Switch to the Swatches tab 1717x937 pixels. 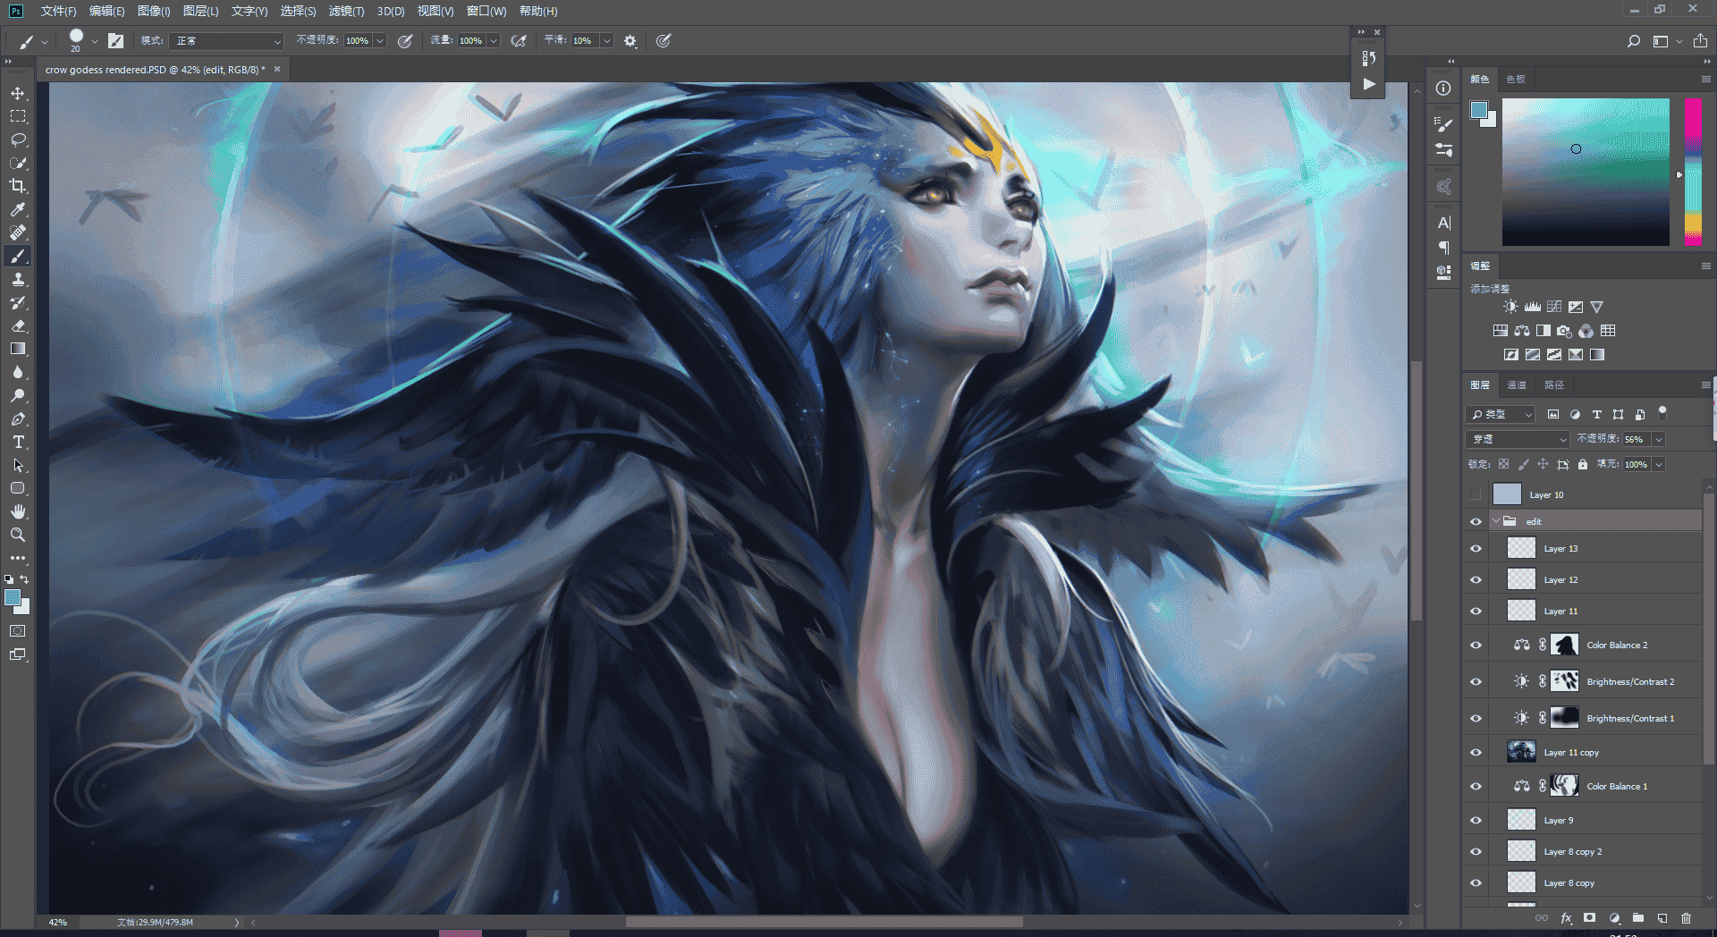(x=1516, y=80)
